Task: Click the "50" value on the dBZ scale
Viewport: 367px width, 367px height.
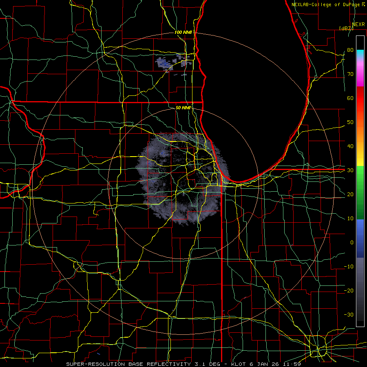Action: tap(350, 122)
